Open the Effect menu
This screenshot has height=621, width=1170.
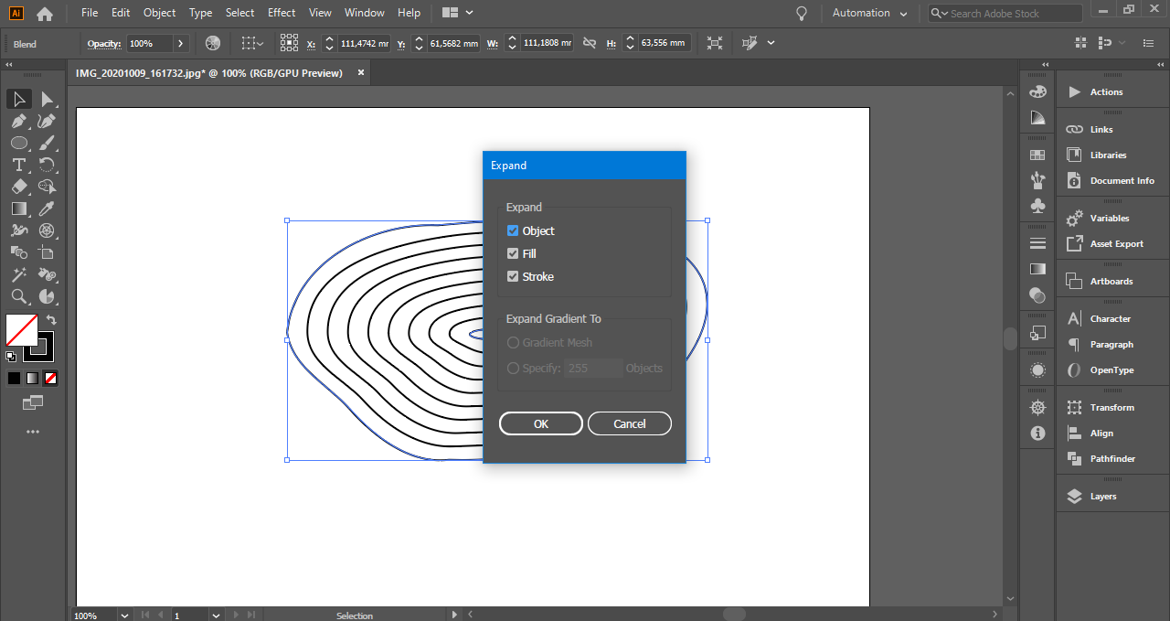click(x=282, y=13)
